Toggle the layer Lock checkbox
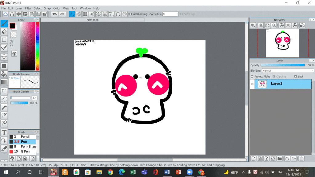The image size is (315, 177). tap(296, 77)
